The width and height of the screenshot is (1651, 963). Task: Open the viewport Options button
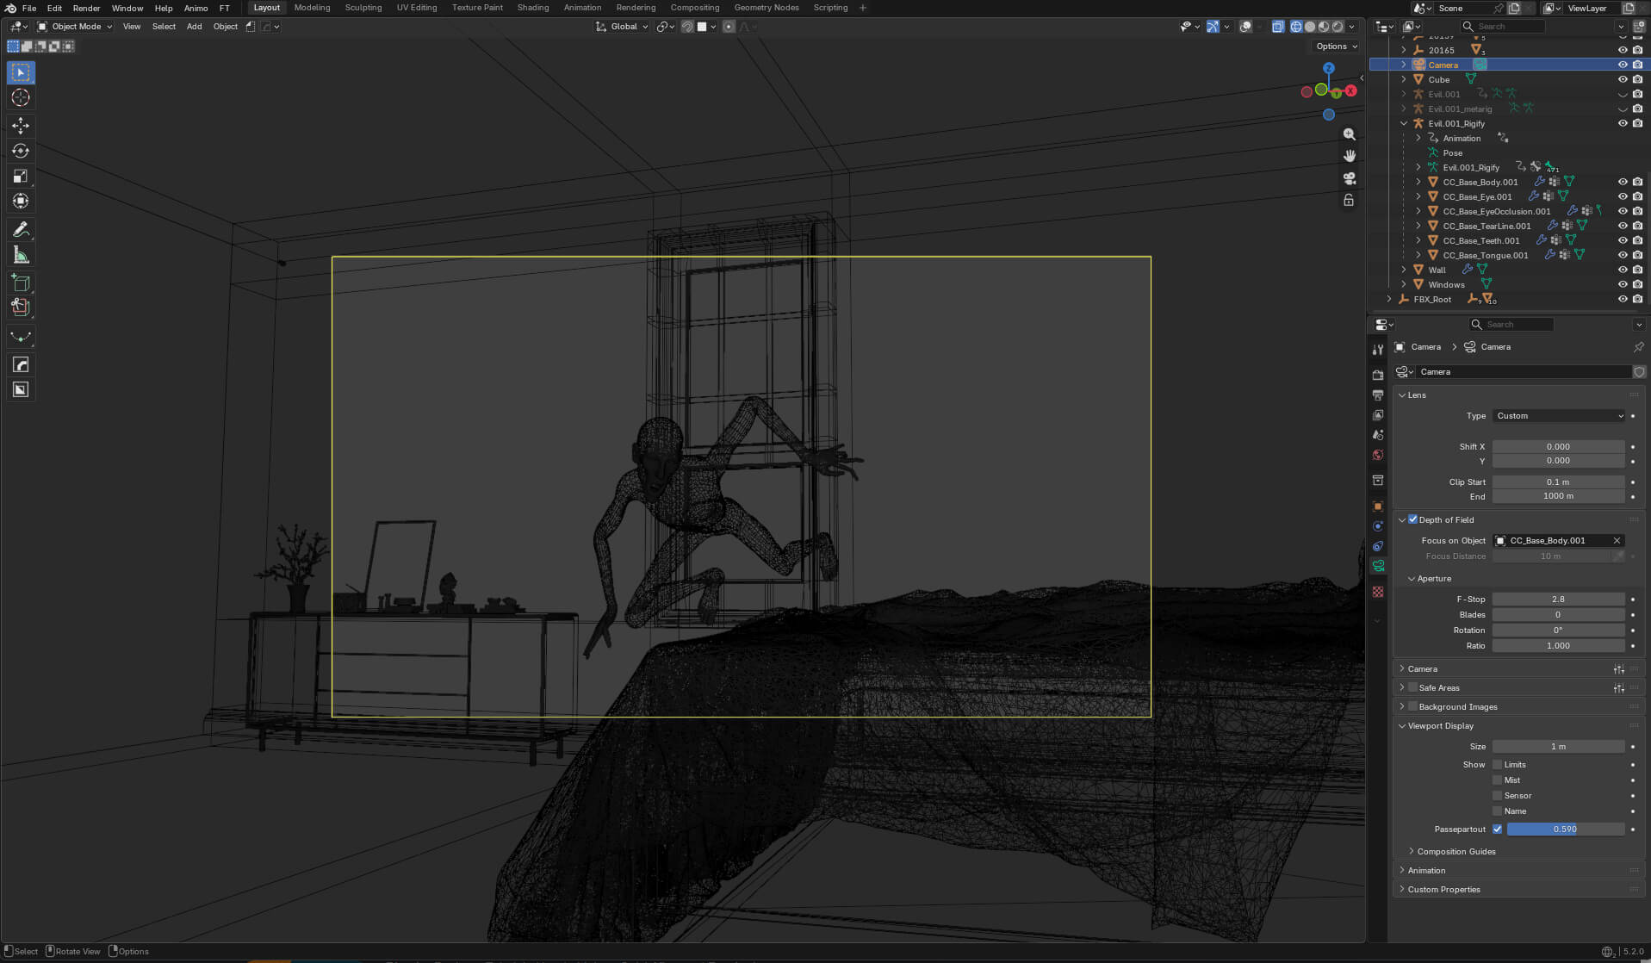click(1336, 47)
